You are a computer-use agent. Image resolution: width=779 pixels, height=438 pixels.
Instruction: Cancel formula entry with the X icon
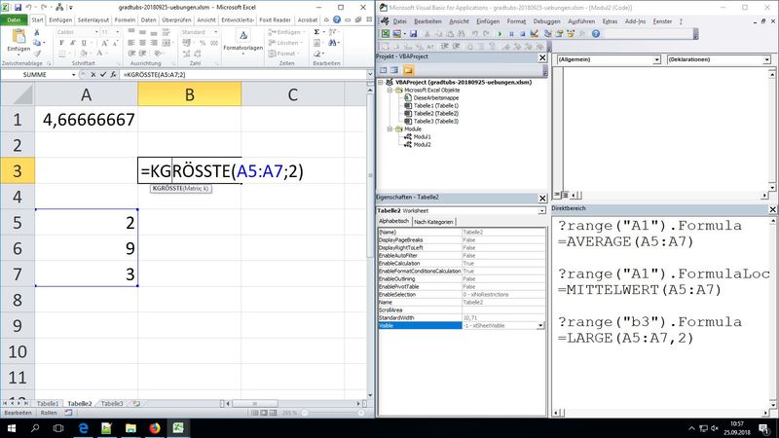95,73
